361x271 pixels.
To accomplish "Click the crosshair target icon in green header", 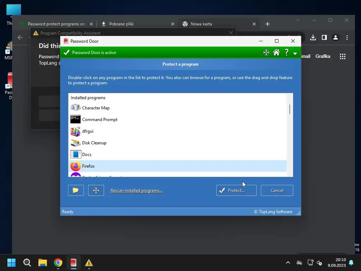I will tap(266, 53).
